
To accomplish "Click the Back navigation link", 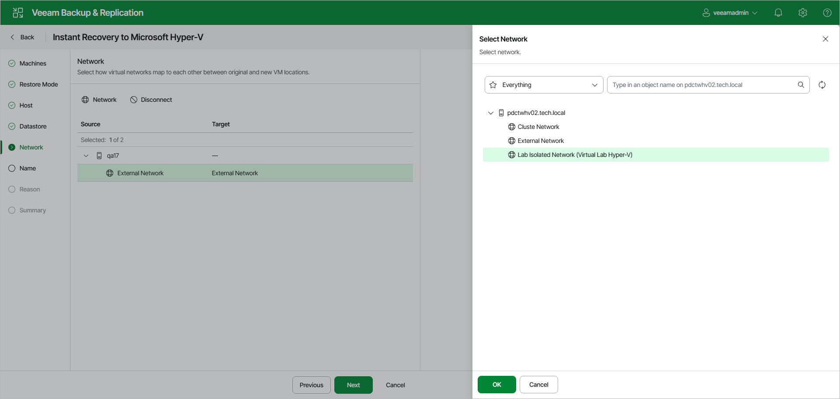I will [x=22, y=37].
